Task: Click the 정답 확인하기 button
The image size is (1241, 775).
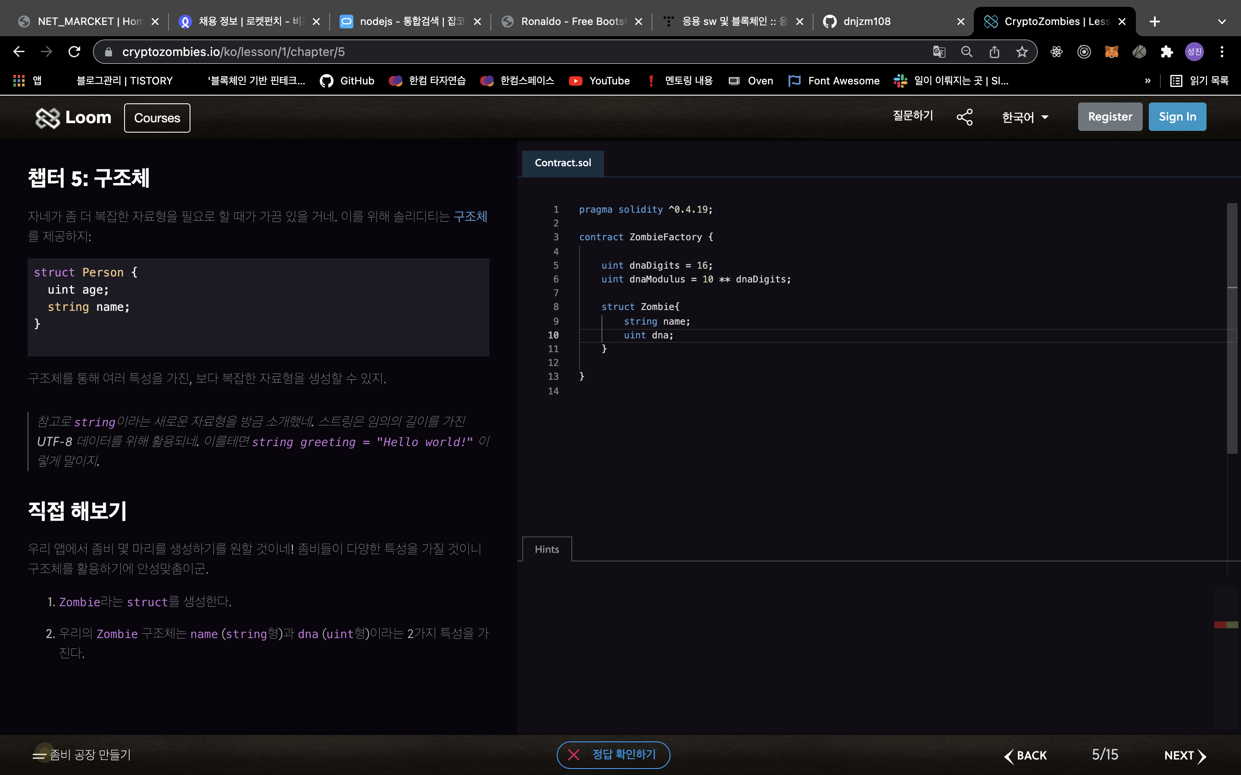Action: 613,754
